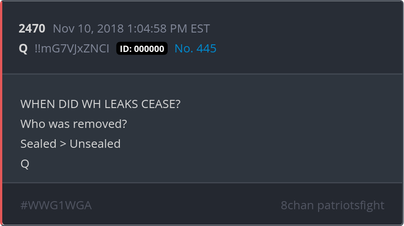Click the line Who was removed?
Image resolution: width=404 pixels, height=226 pixels.
click(74, 124)
